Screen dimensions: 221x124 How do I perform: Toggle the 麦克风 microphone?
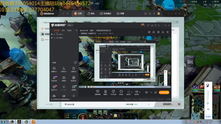pyautogui.click(x=128, y=93)
